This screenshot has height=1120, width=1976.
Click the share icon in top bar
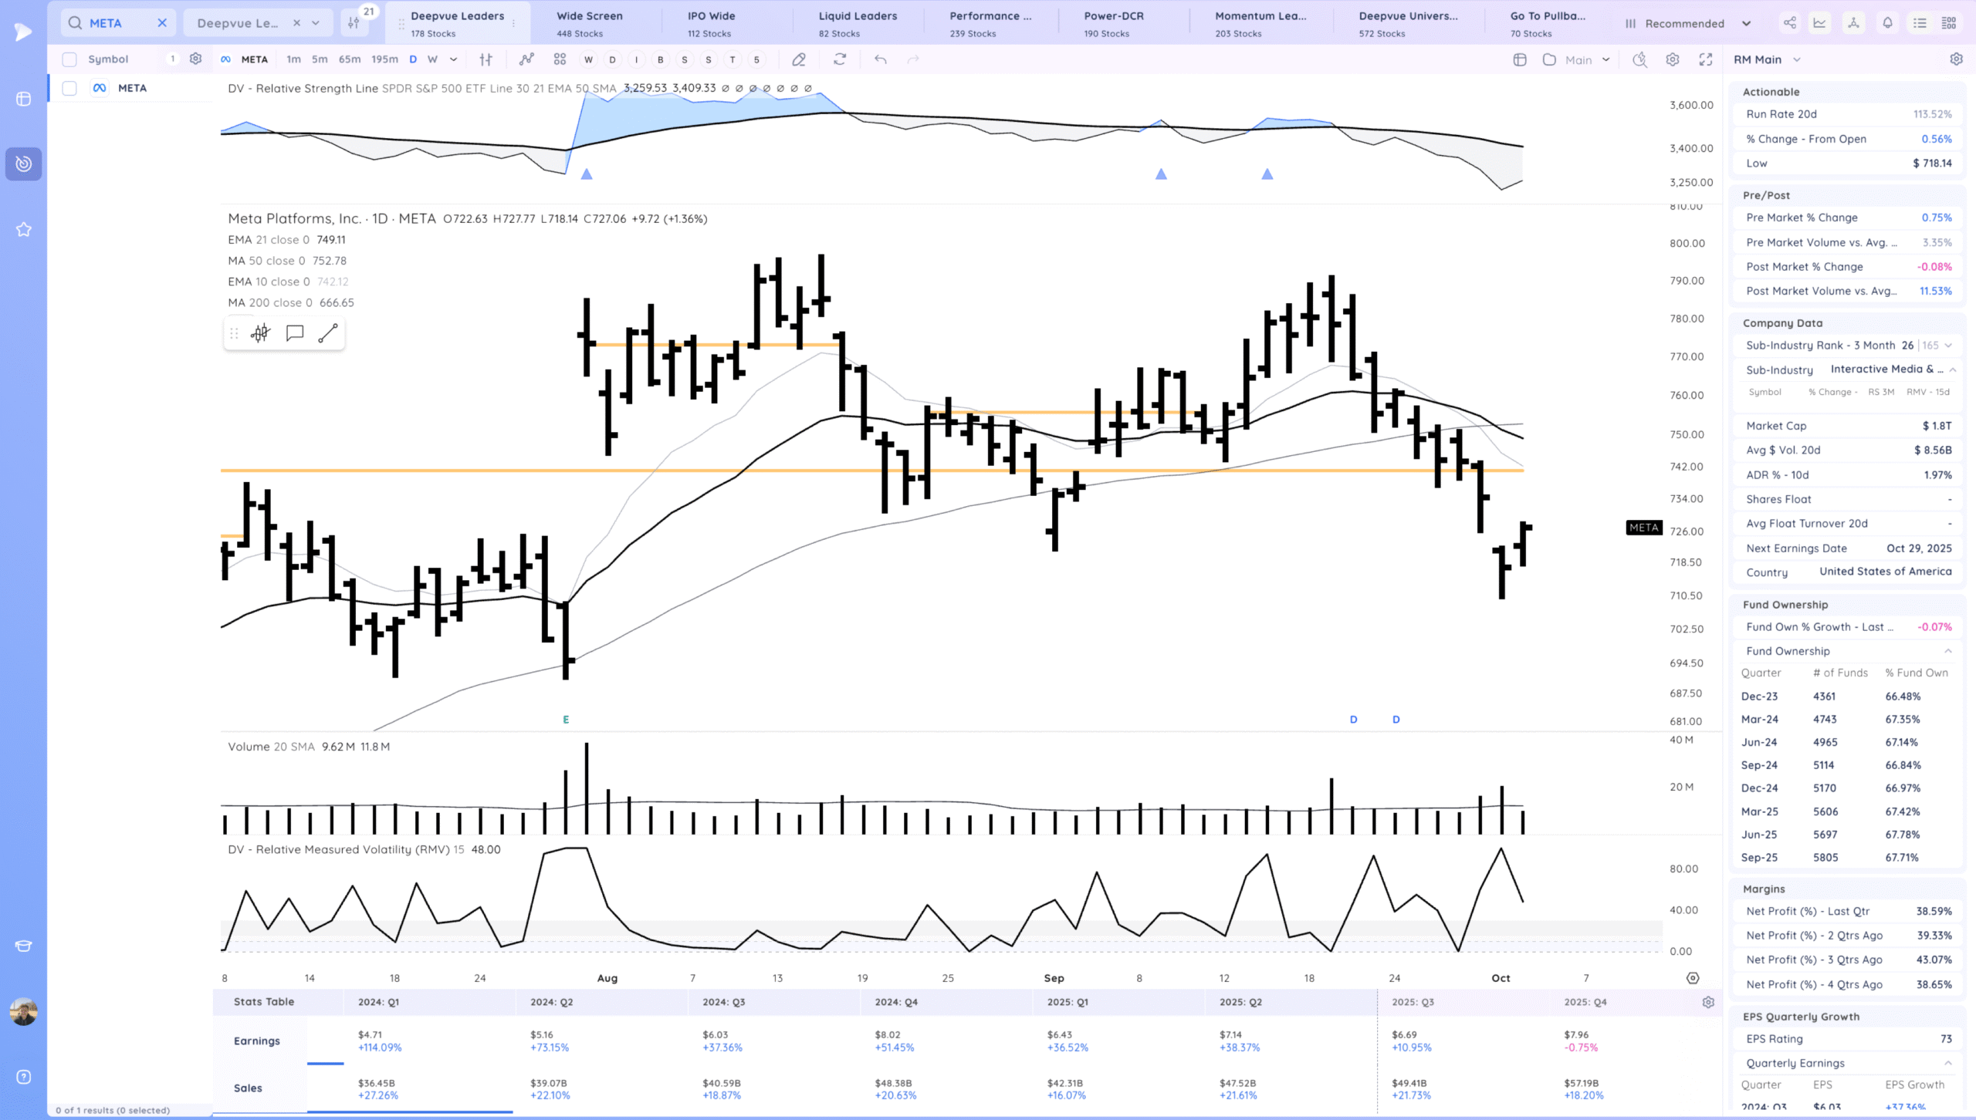pyautogui.click(x=1789, y=23)
